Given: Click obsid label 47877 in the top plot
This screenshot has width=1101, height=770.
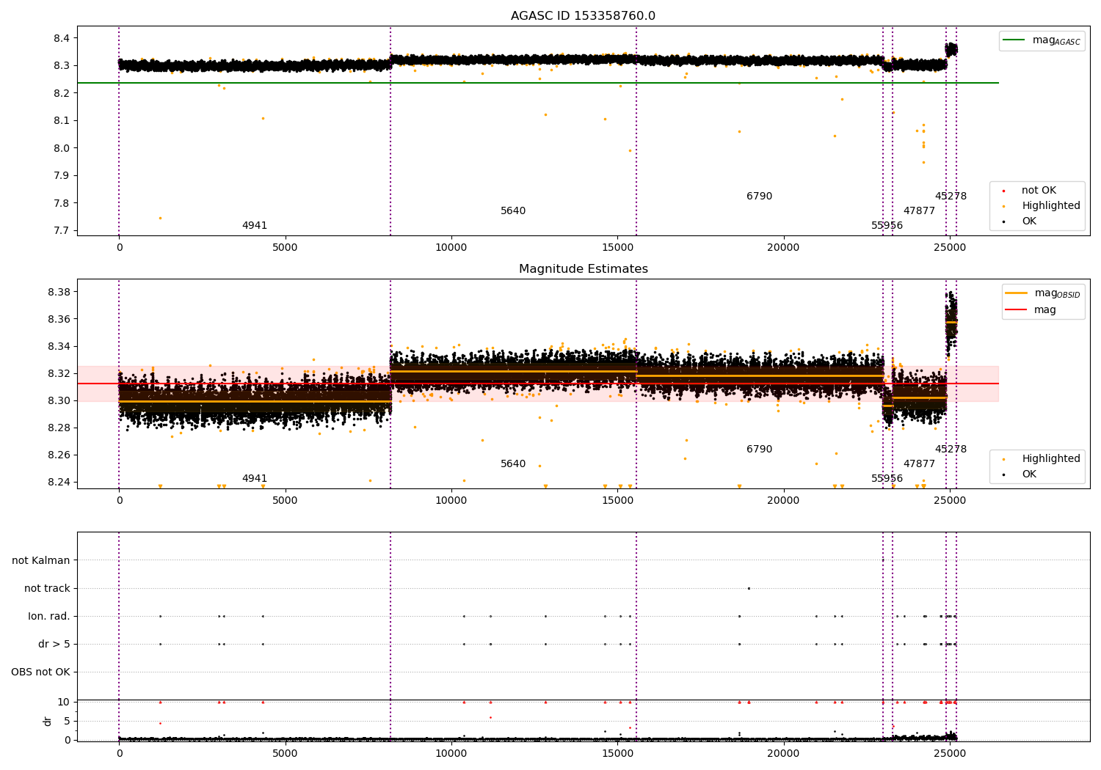Looking at the screenshot, I should pos(919,211).
